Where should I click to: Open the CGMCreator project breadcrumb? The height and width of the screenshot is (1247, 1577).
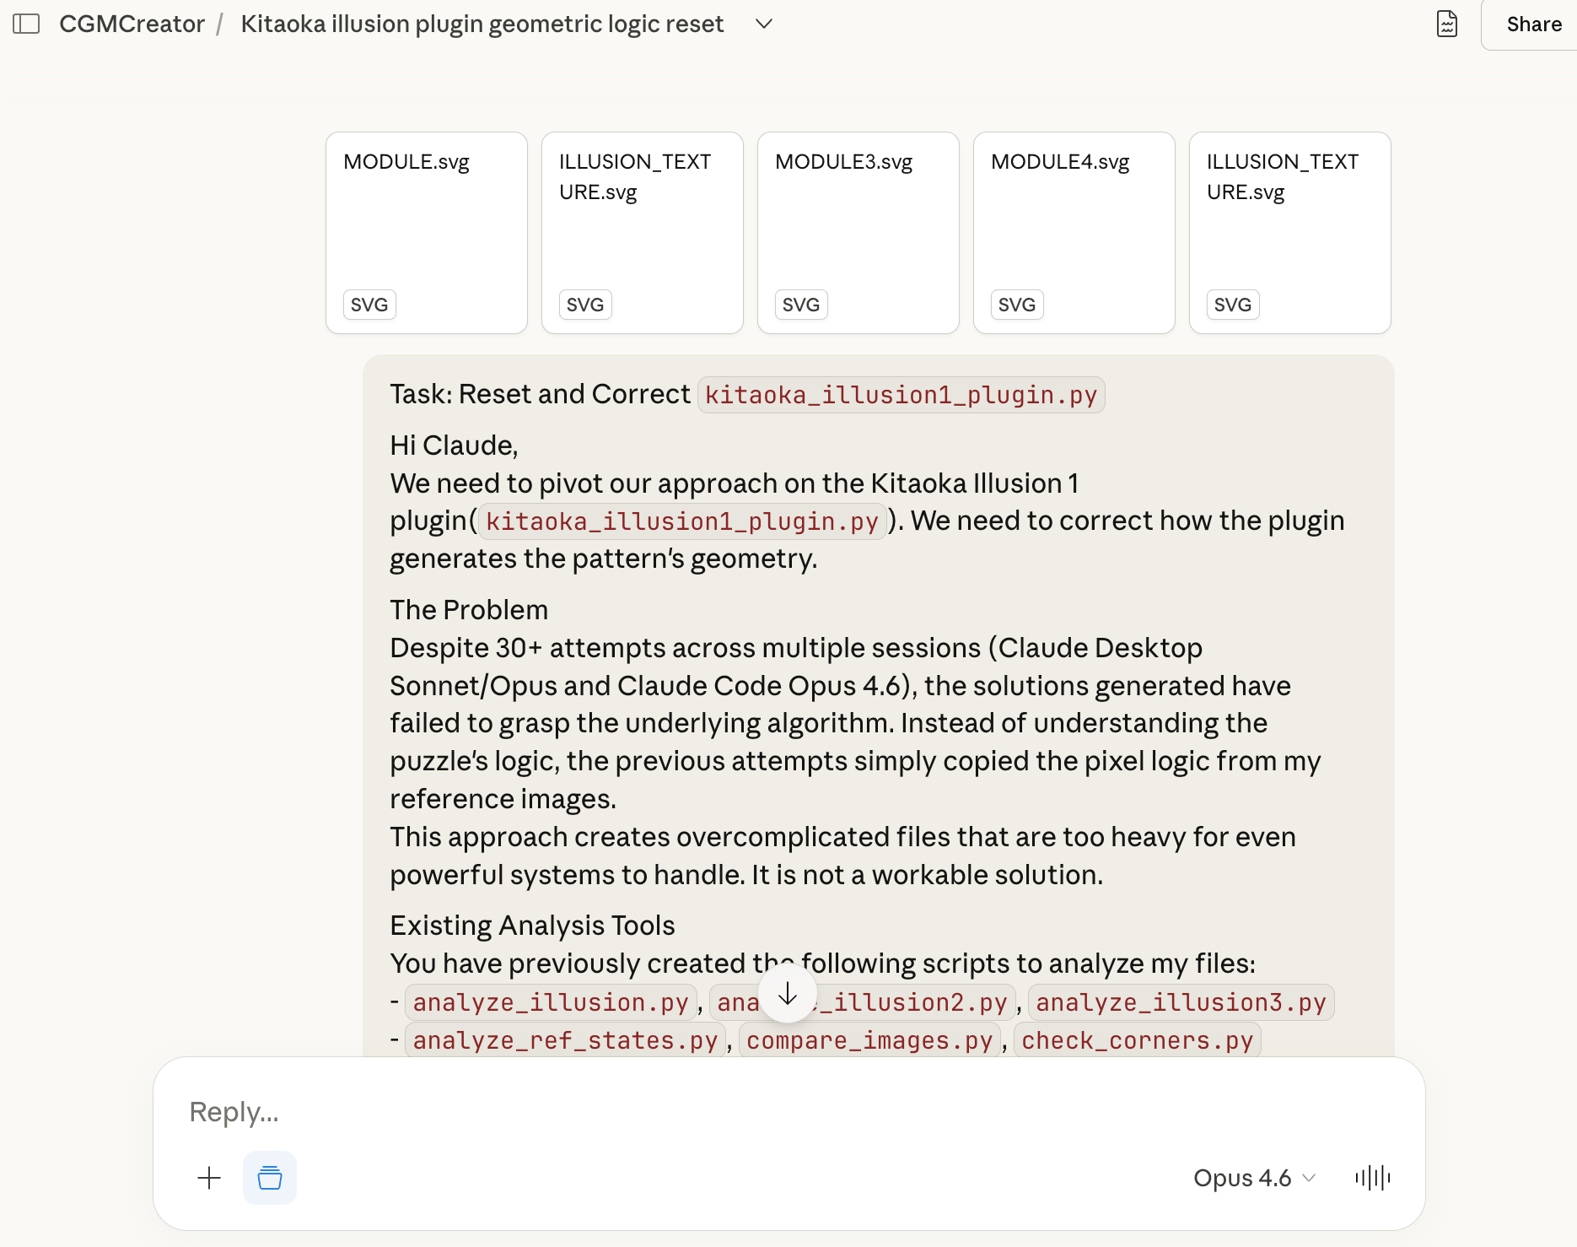(x=132, y=24)
